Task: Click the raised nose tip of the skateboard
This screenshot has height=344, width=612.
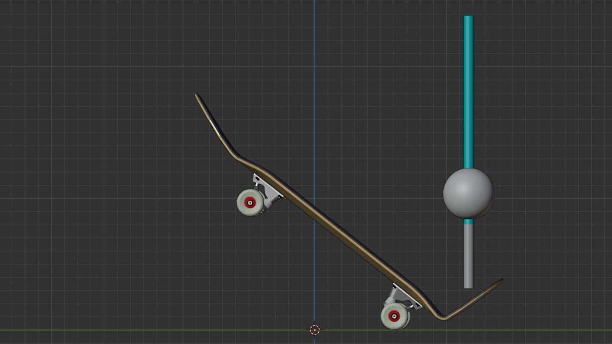Action: tap(197, 95)
